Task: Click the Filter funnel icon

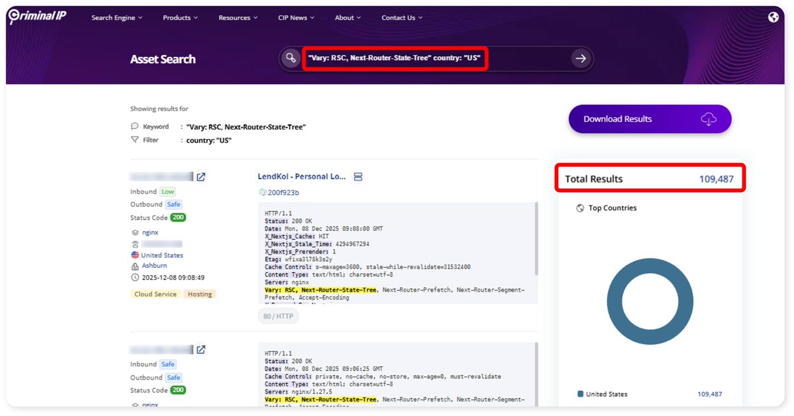Action: point(135,140)
